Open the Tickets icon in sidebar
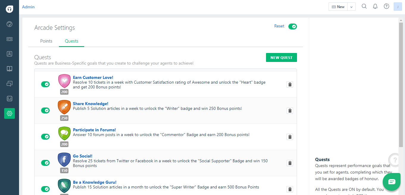 (x=10, y=39)
